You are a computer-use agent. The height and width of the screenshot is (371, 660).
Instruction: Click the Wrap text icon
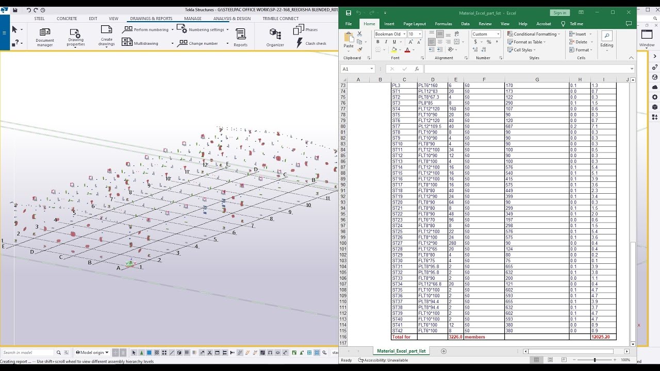tap(457, 34)
